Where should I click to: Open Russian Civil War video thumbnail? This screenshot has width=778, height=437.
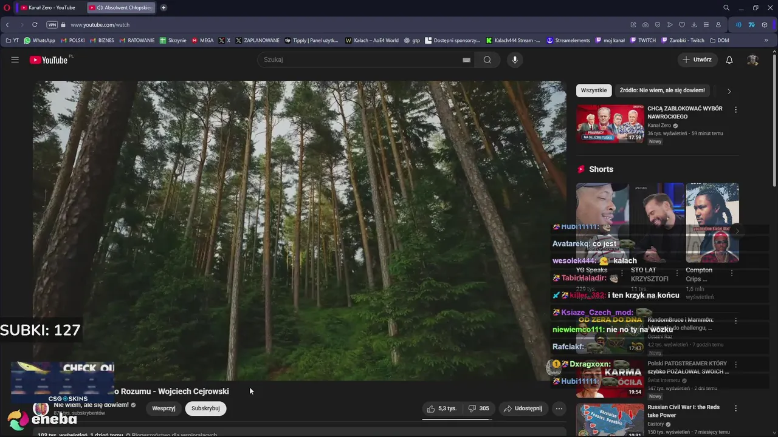tap(610, 420)
